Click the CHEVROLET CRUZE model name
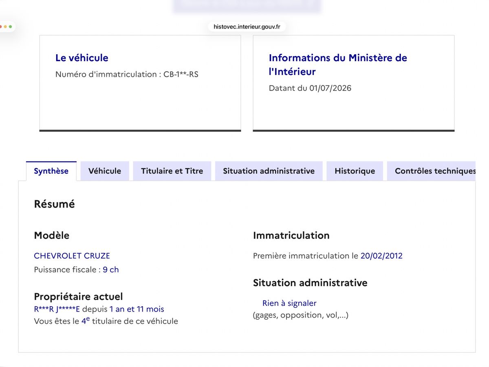 pos(72,256)
